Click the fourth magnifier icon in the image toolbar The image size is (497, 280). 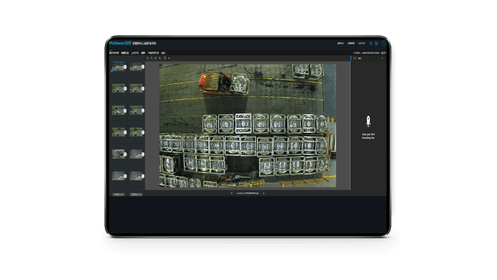point(159,58)
